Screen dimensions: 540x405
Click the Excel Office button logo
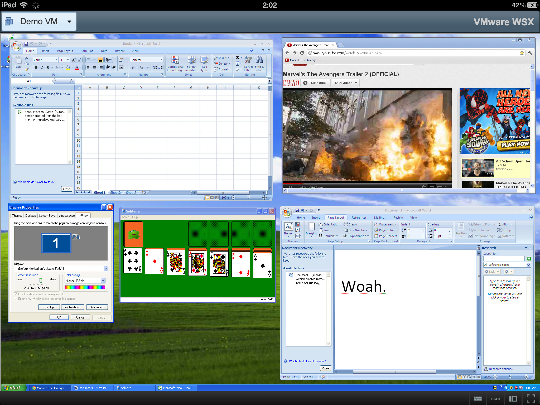(x=16, y=47)
